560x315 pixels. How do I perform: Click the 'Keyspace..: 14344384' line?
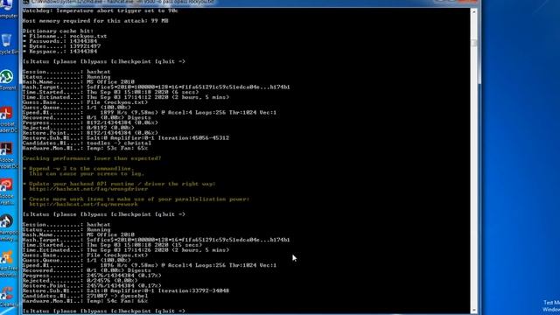coord(59,52)
